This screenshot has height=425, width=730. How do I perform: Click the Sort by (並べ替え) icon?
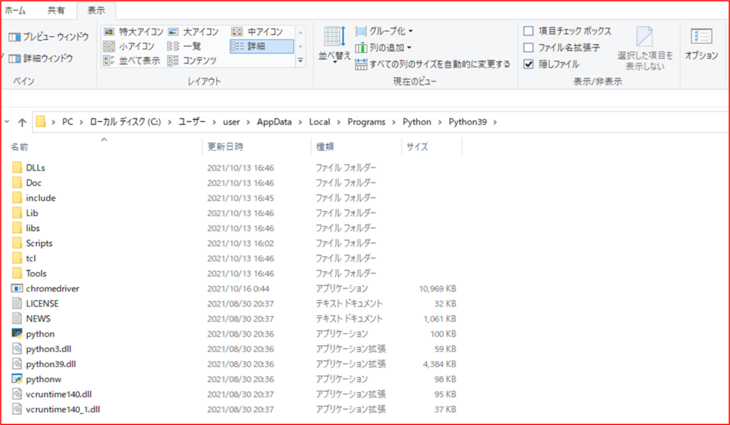tap(334, 43)
